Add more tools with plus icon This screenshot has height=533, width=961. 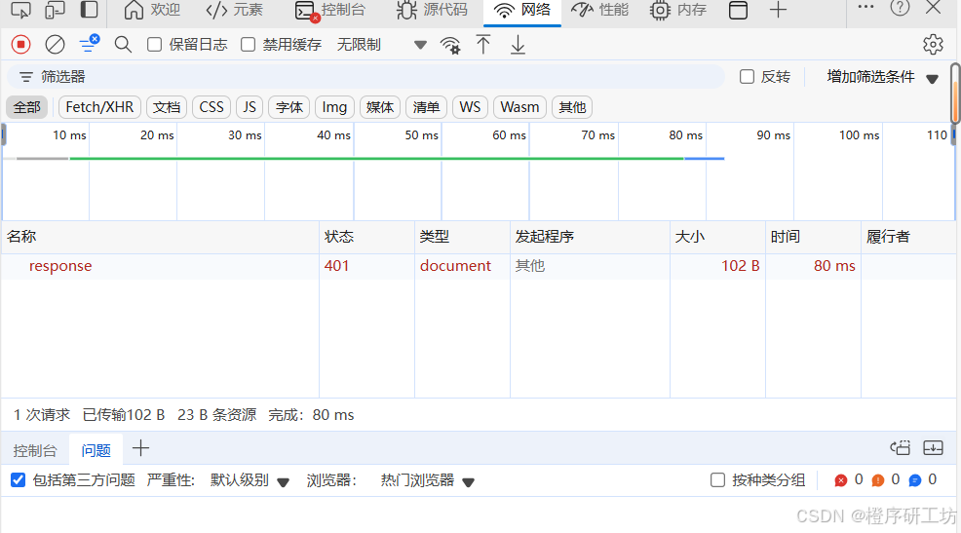[x=778, y=10]
